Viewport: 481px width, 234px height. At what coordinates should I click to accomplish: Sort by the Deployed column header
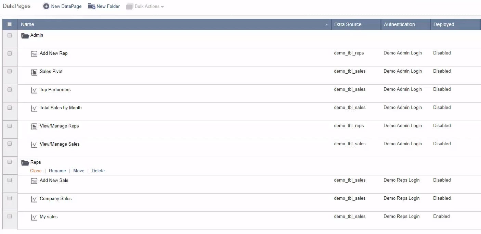pos(443,24)
